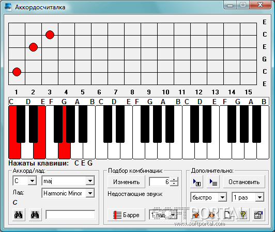
Task: Click the orange up arrow icon
Action: [x=196, y=214]
